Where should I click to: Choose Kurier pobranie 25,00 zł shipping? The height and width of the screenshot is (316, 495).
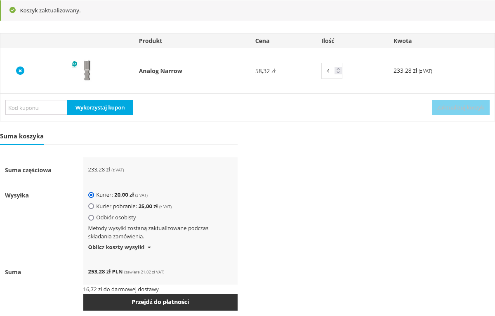coord(91,206)
